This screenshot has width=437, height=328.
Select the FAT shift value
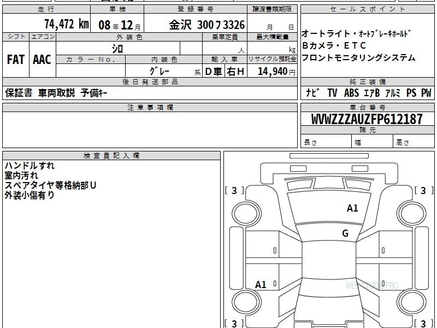click(16, 60)
